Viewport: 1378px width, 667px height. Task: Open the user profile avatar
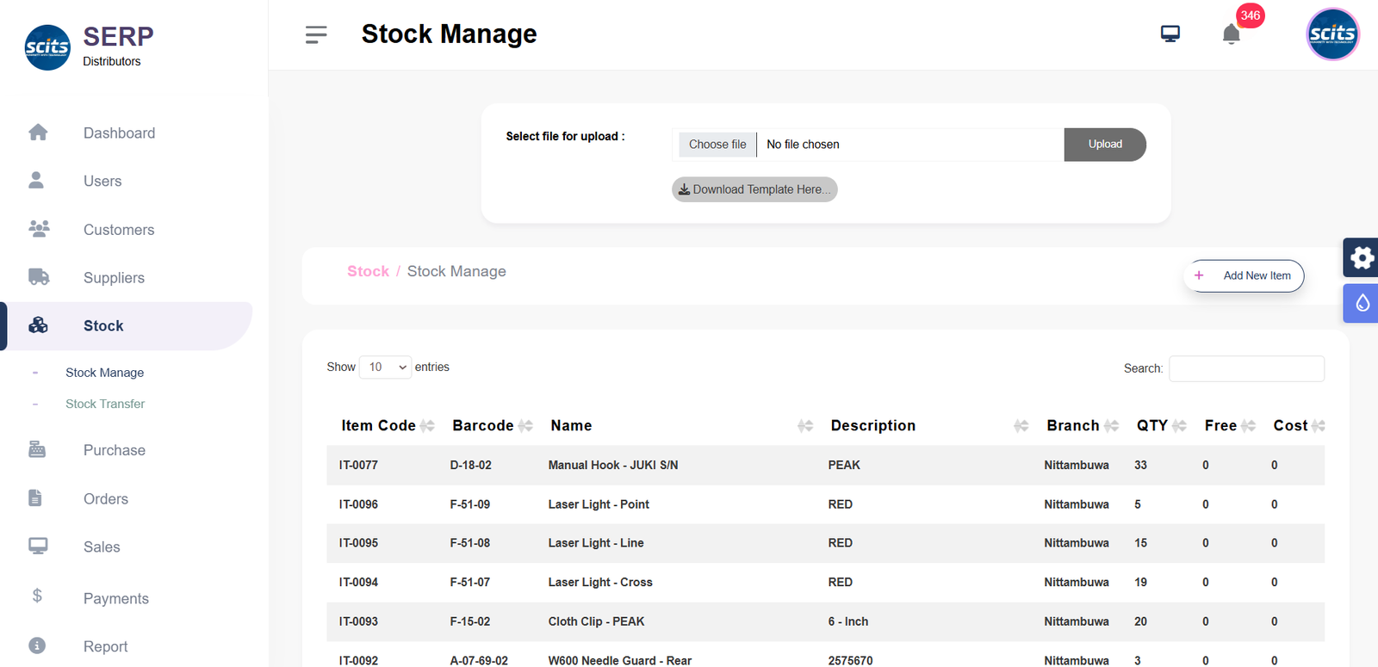point(1331,34)
